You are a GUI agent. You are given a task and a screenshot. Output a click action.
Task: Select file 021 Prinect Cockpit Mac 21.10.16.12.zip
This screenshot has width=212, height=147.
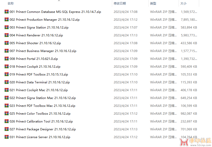tap(38, 90)
